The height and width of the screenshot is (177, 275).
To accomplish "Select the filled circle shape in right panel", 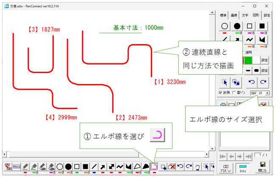I will pos(237,26).
